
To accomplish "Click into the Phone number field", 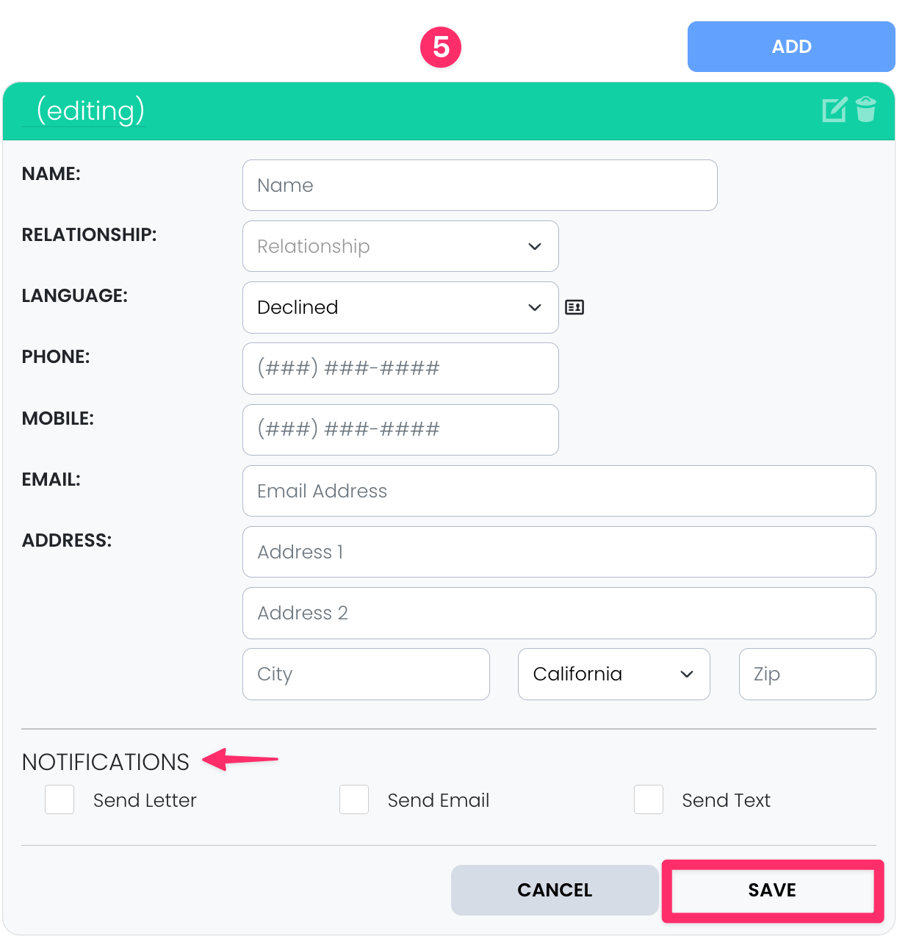I will click(x=400, y=368).
